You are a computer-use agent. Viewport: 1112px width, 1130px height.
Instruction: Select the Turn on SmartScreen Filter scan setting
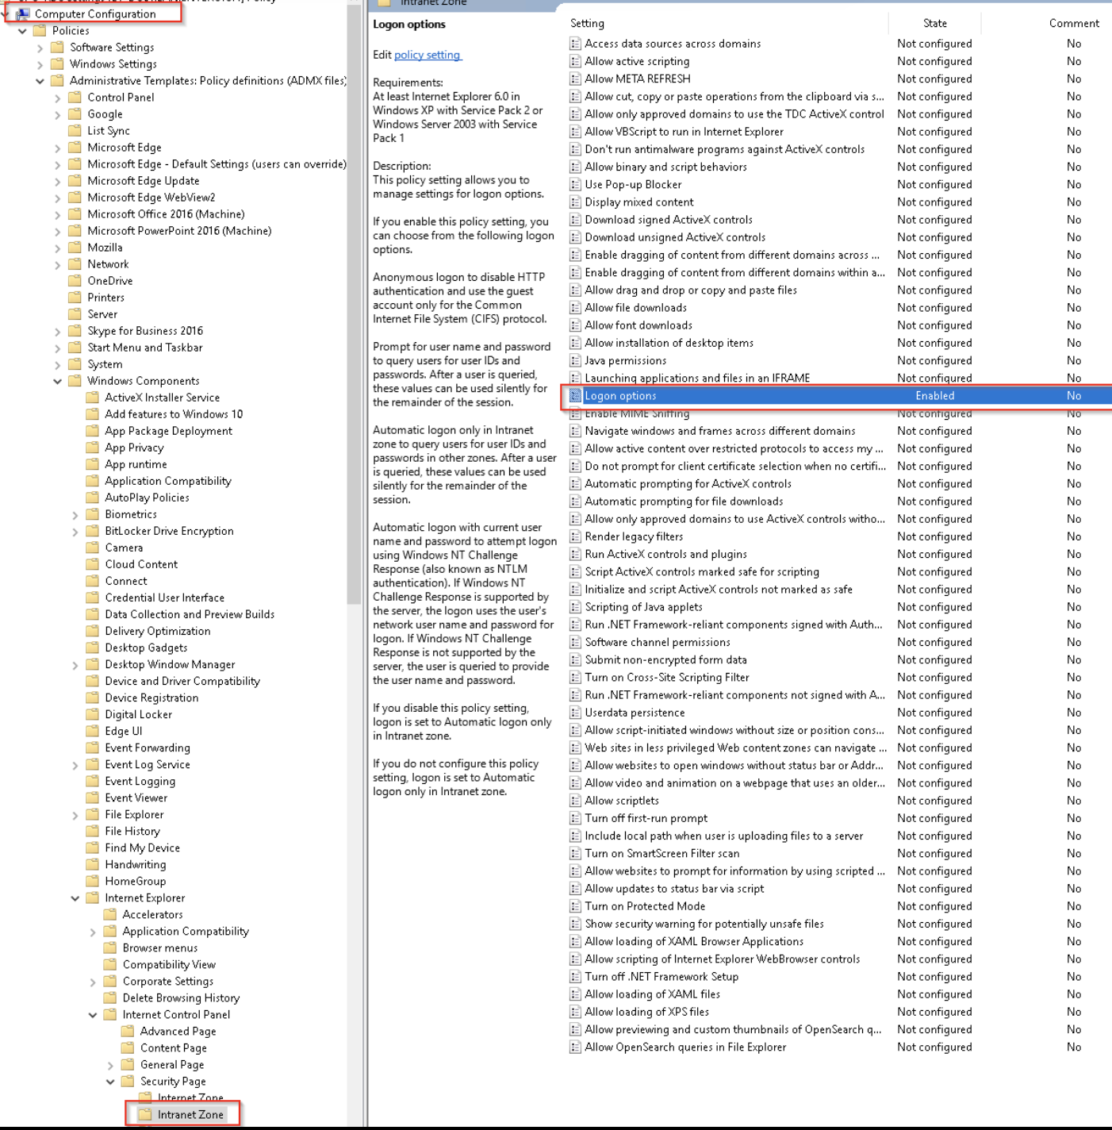coord(661,854)
